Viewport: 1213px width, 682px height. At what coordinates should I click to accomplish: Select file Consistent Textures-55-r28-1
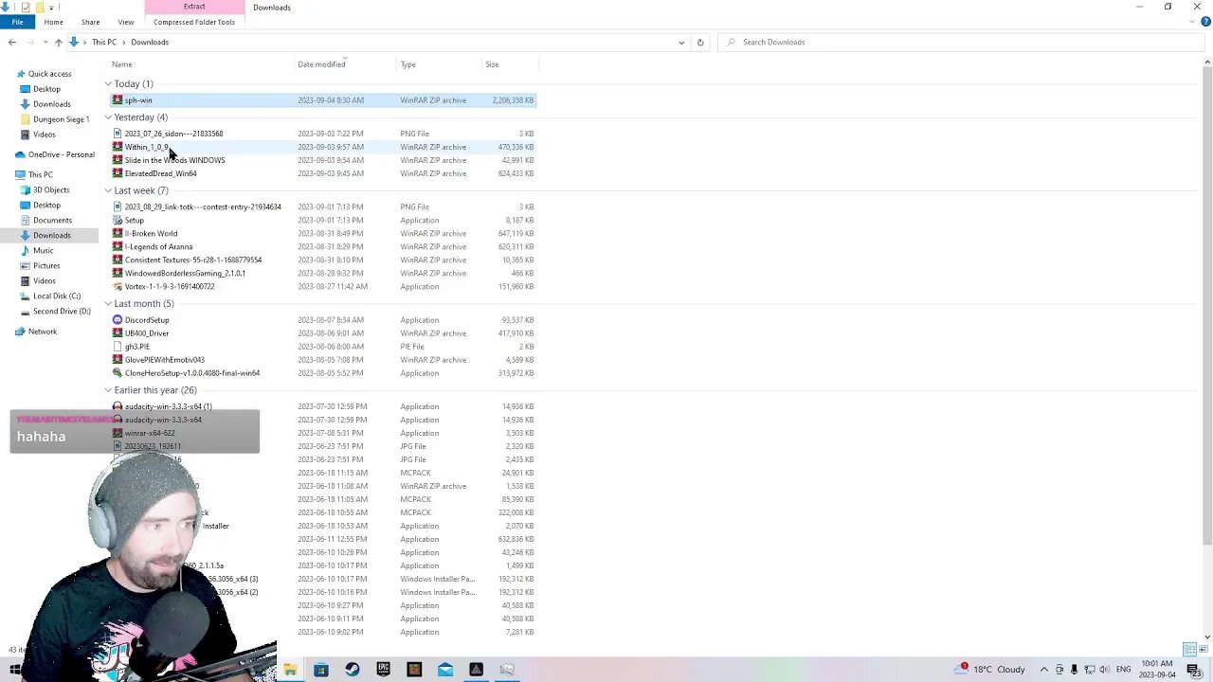pos(193,260)
